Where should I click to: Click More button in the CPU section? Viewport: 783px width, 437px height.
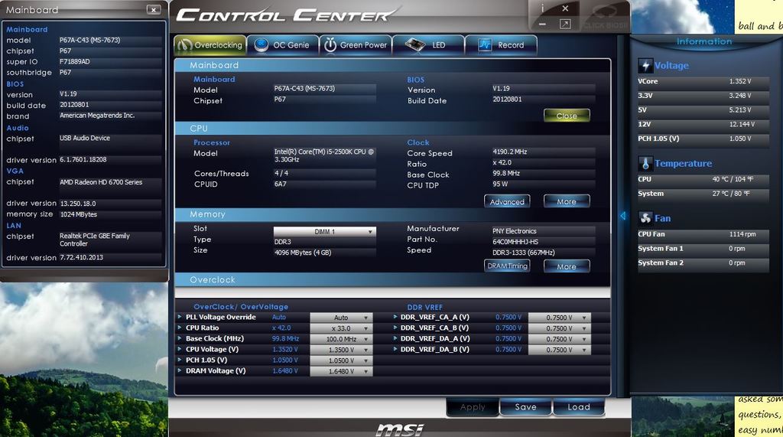[567, 201]
